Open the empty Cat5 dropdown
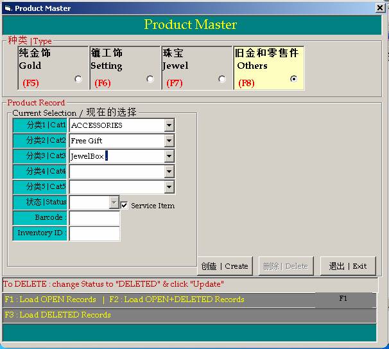Screen dimensions: 389x349 (x=169, y=187)
